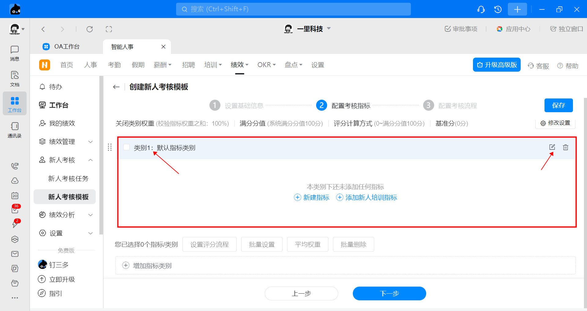Image resolution: width=587 pixels, height=311 pixels.
Task: Check the 类别1 默认指标类别 checkbox
Action: [126, 147]
